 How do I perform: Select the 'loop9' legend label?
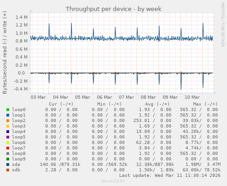(x=19, y=159)
